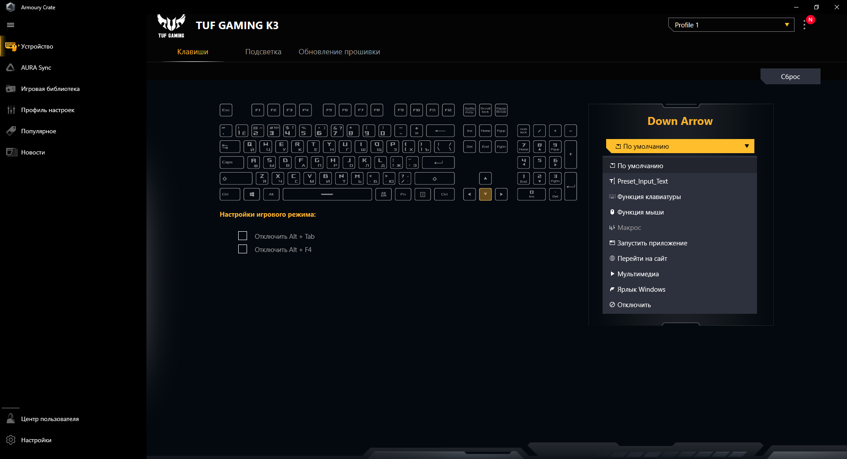Image resolution: width=847 pixels, height=459 pixels.
Task: Minimize the Armoury Crate window
Action: click(x=796, y=7)
